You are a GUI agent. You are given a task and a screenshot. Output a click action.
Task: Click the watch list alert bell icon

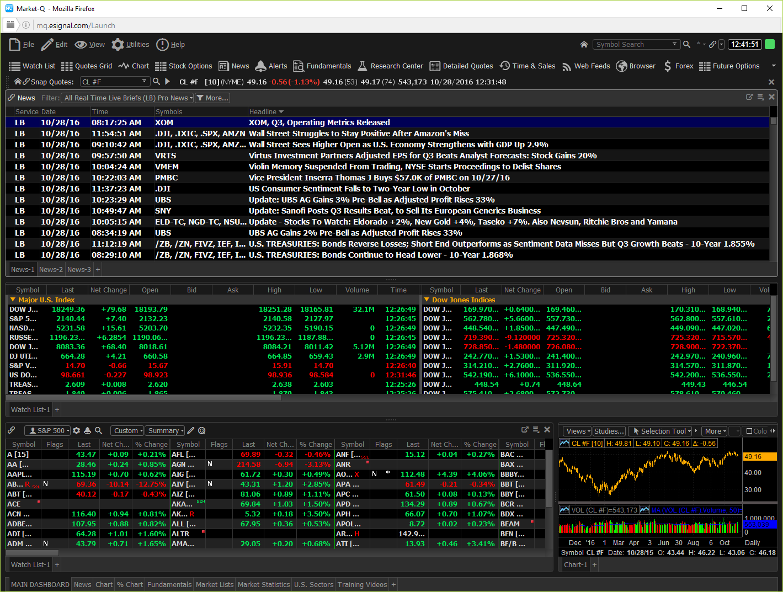[87, 431]
